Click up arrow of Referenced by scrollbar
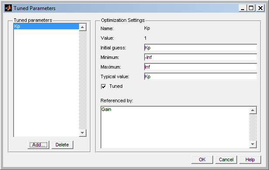This screenshot has width=269, height=170. tap(253, 110)
